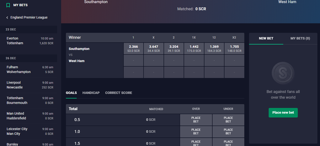Viewport: 320px width, 146px height.
Task: Place Over bet on total 0.5
Action: coord(196,120)
